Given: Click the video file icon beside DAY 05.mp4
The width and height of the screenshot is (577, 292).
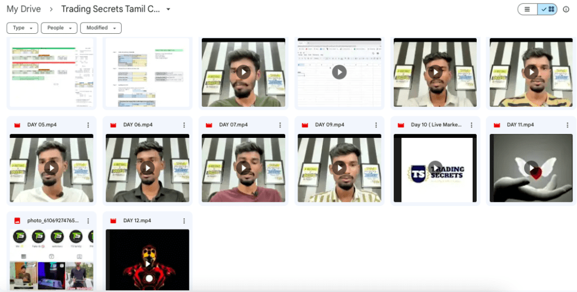Looking at the screenshot, I should pyautogui.click(x=17, y=125).
